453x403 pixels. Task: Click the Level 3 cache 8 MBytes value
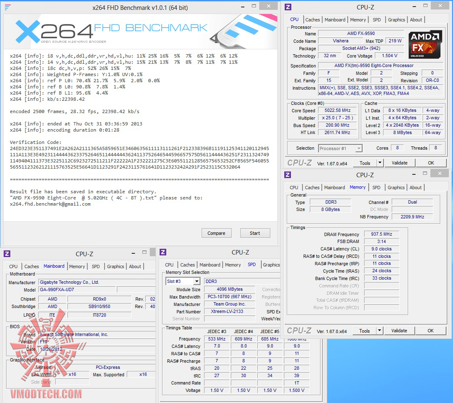click(402, 132)
